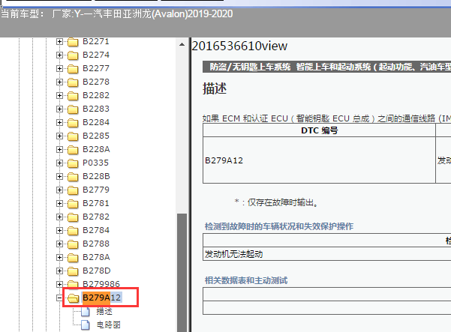Collapse the B279A12 tree node
451x332 pixels.
(59, 298)
